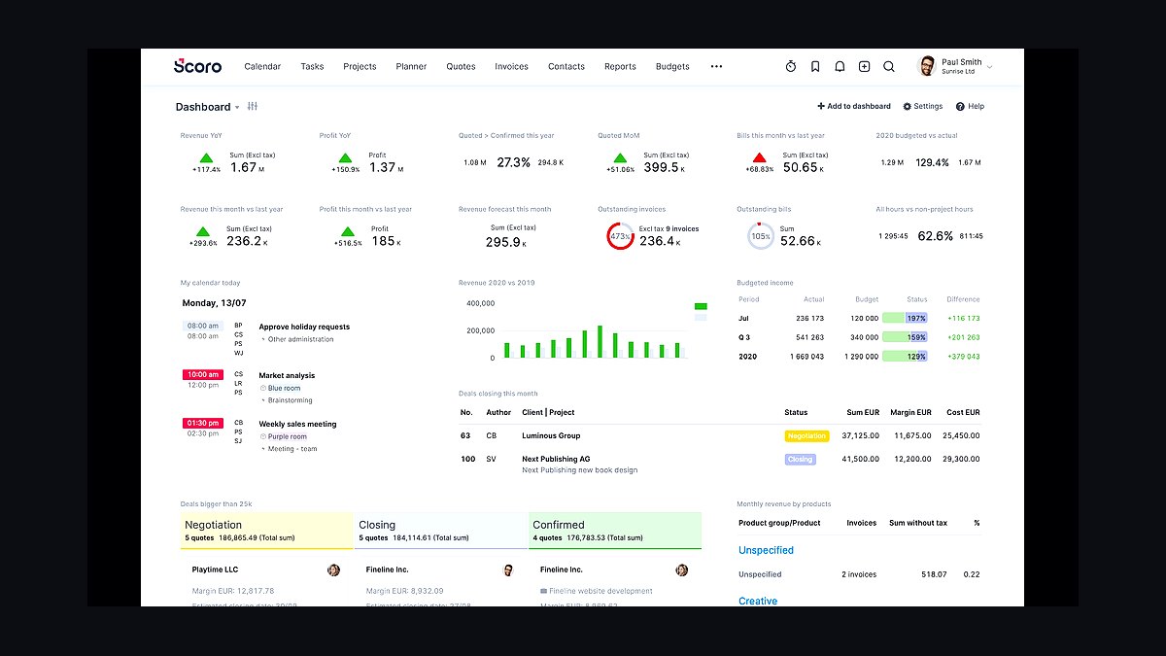The height and width of the screenshot is (656, 1166).
Task: Click Fineline Inc. avatar in Confirmed column
Action: (682, 570)
